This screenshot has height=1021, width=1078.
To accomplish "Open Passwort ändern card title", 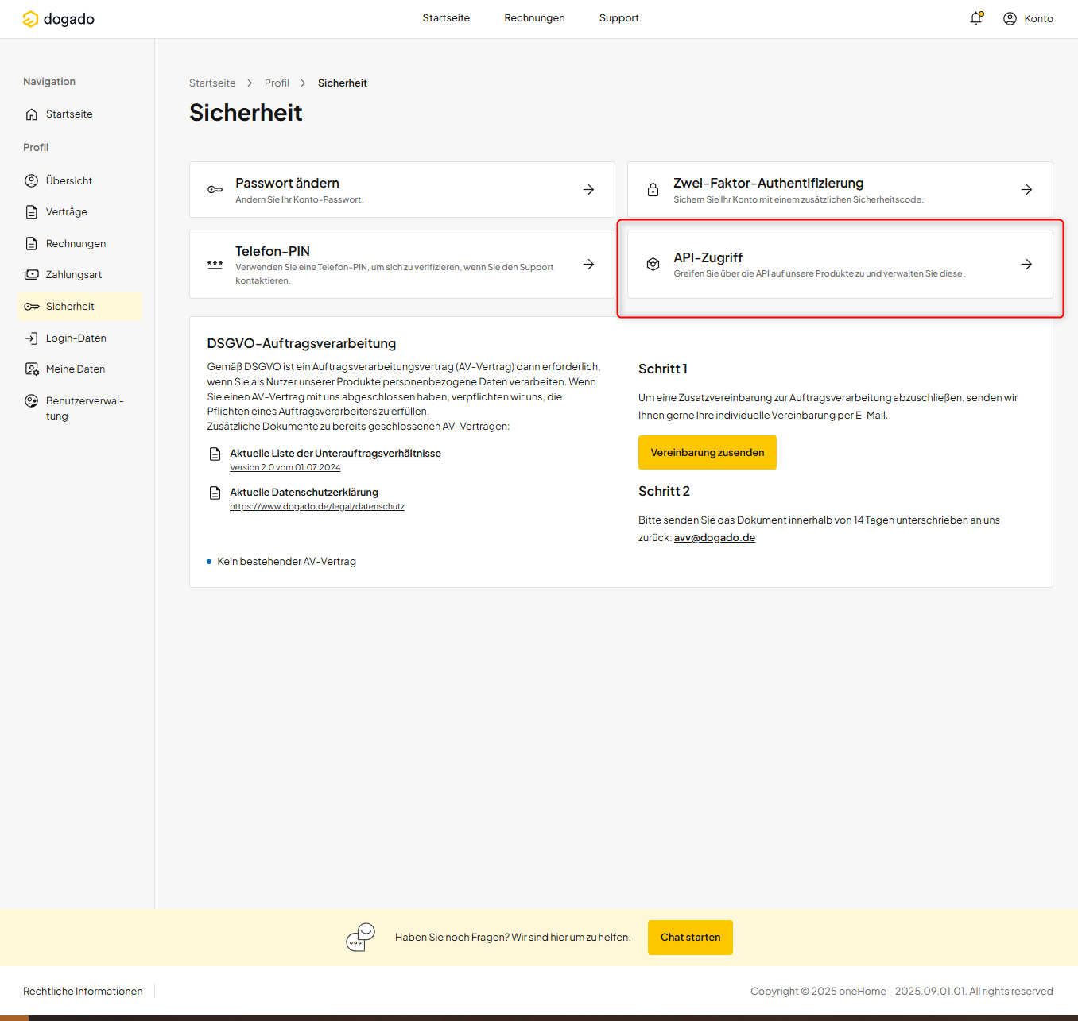I will [287, 184].
